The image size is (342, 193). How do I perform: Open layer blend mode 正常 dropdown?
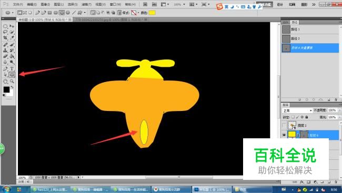(x=297, y=110)
